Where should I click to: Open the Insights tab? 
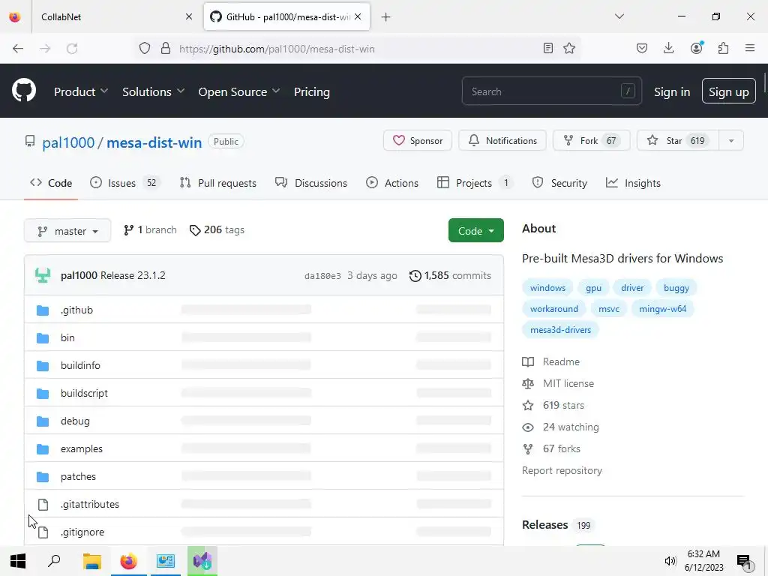click(633, 183)
